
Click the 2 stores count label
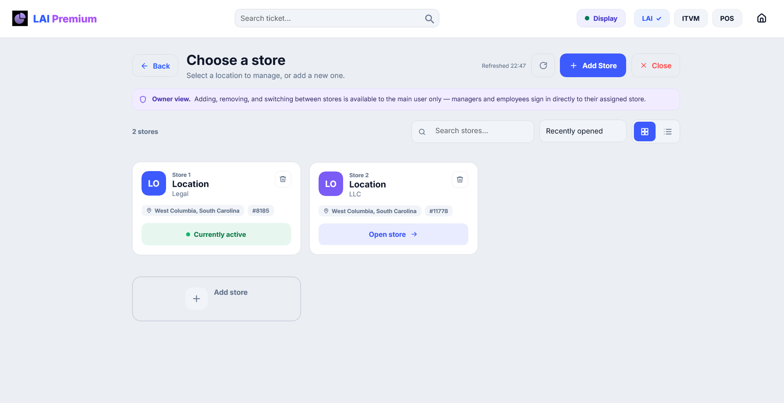coord(145,131)
